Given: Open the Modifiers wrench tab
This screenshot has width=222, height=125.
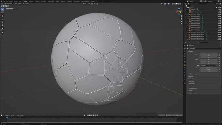Looking at the screenshot, I should [185, 68].
